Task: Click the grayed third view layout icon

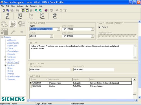Action: pos(31,10)
